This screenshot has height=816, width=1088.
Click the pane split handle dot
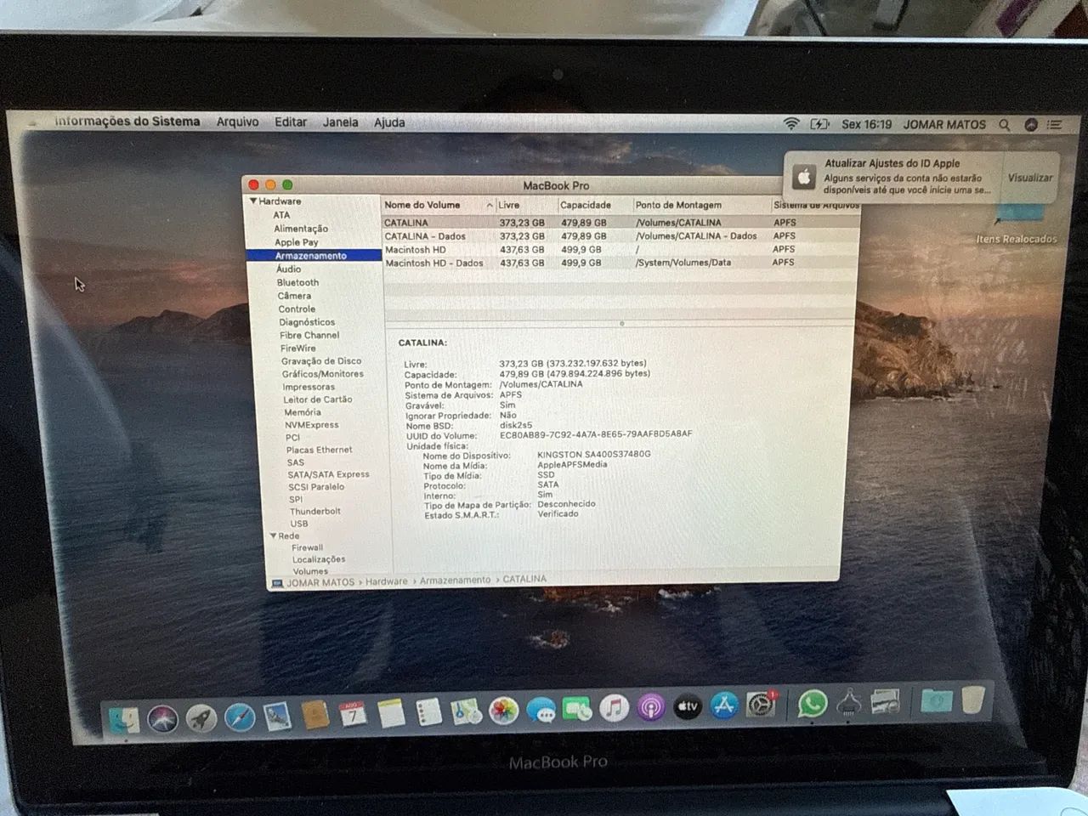[x=621, y=324]
